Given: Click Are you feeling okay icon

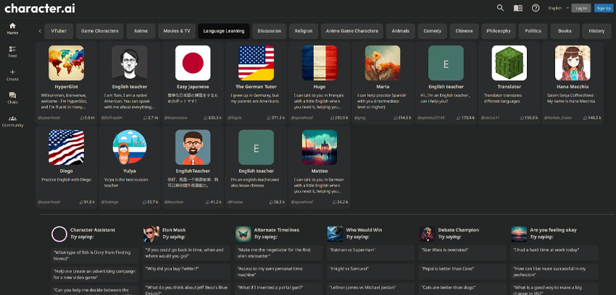Looking at the screenshot, I should pos(519,234).
